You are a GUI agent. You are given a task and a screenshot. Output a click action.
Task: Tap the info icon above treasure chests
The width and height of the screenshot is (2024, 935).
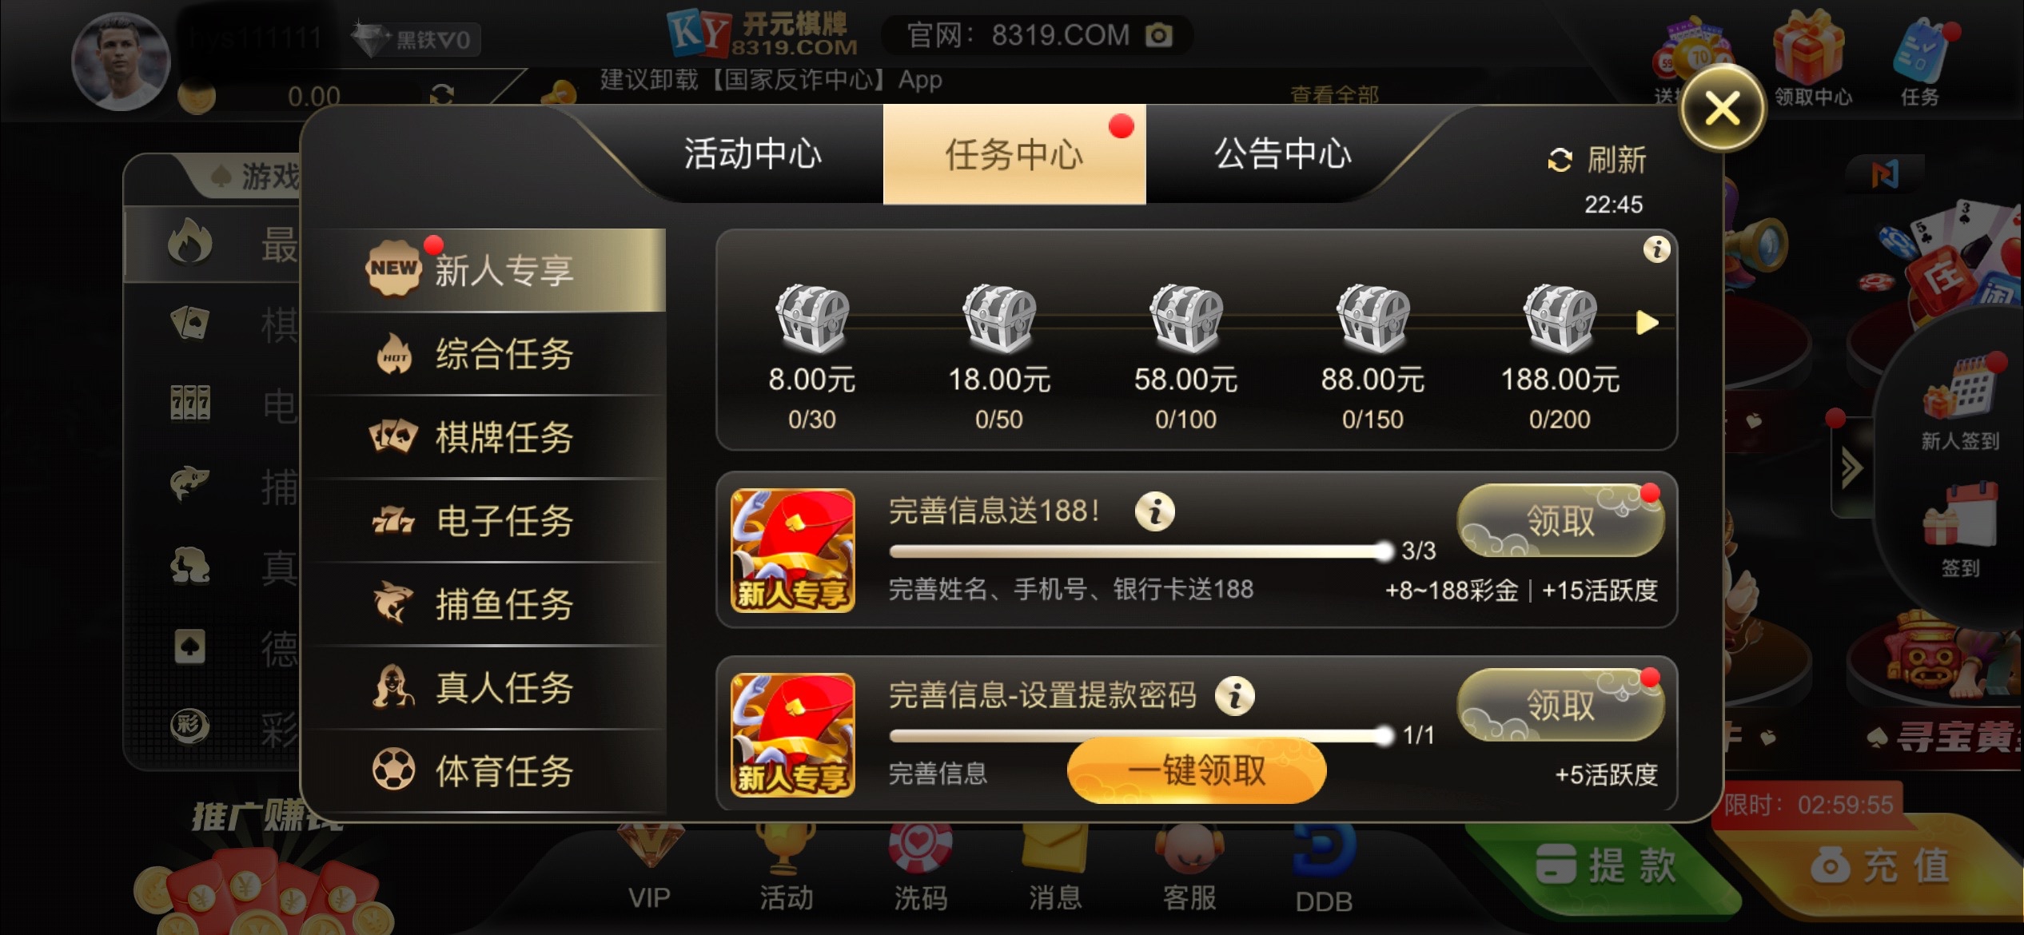pos(1656,249)
